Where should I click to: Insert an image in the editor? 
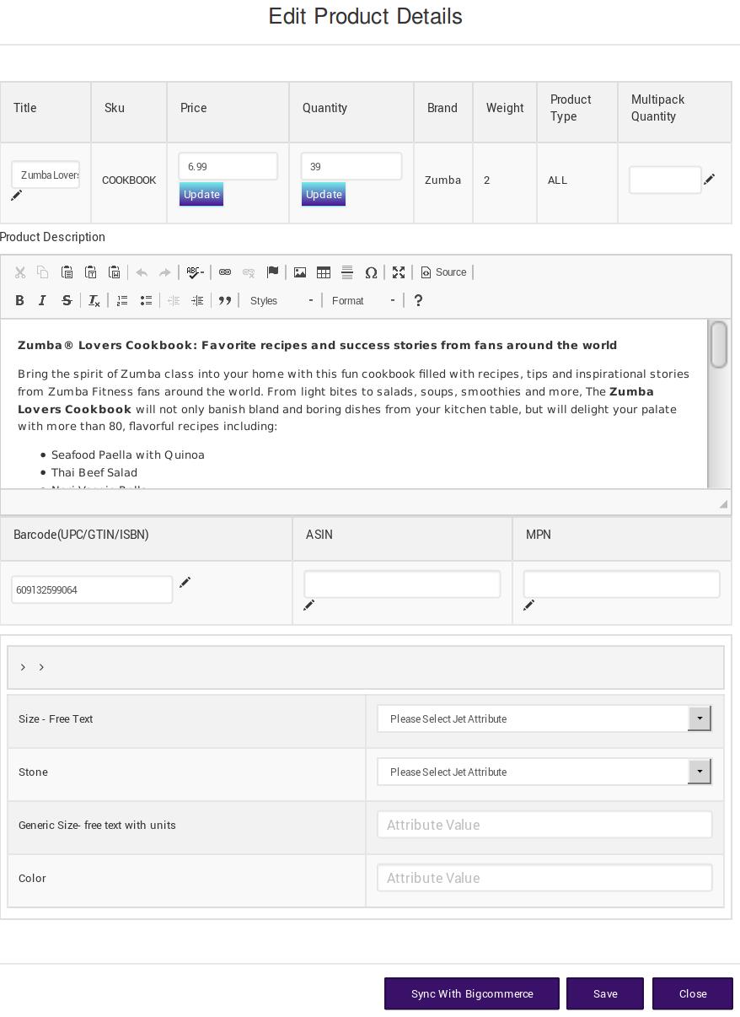coord(299,272)
